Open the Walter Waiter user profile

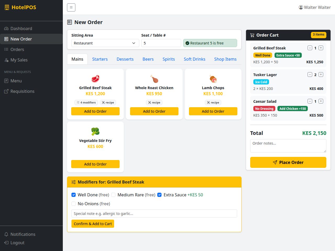[315, 7]
